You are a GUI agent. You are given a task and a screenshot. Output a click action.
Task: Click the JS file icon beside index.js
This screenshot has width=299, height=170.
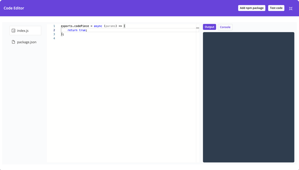pos(14,30)
